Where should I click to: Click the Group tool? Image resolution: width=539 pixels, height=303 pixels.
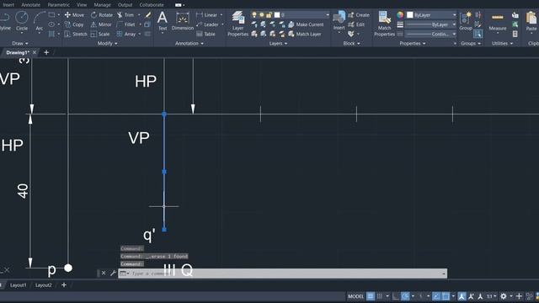[466, 21]
